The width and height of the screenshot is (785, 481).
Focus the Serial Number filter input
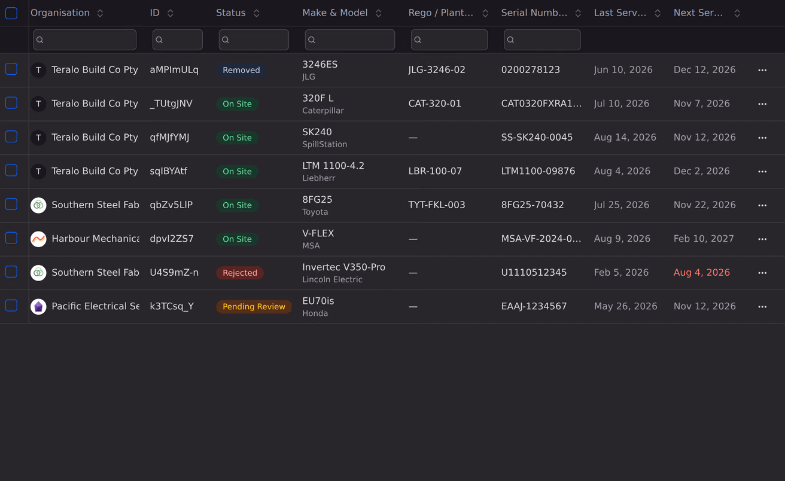(542, 39)
